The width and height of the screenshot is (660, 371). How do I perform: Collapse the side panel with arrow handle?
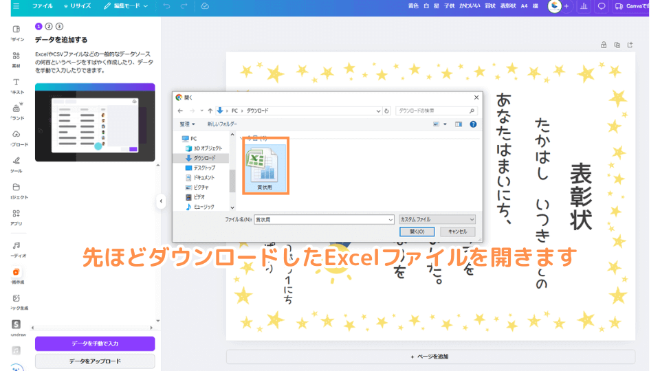tap(161, 201)
